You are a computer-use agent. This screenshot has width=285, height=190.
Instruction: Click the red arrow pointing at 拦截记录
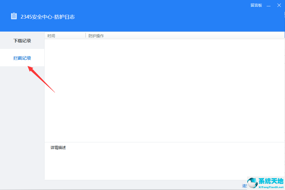[42, 79]
